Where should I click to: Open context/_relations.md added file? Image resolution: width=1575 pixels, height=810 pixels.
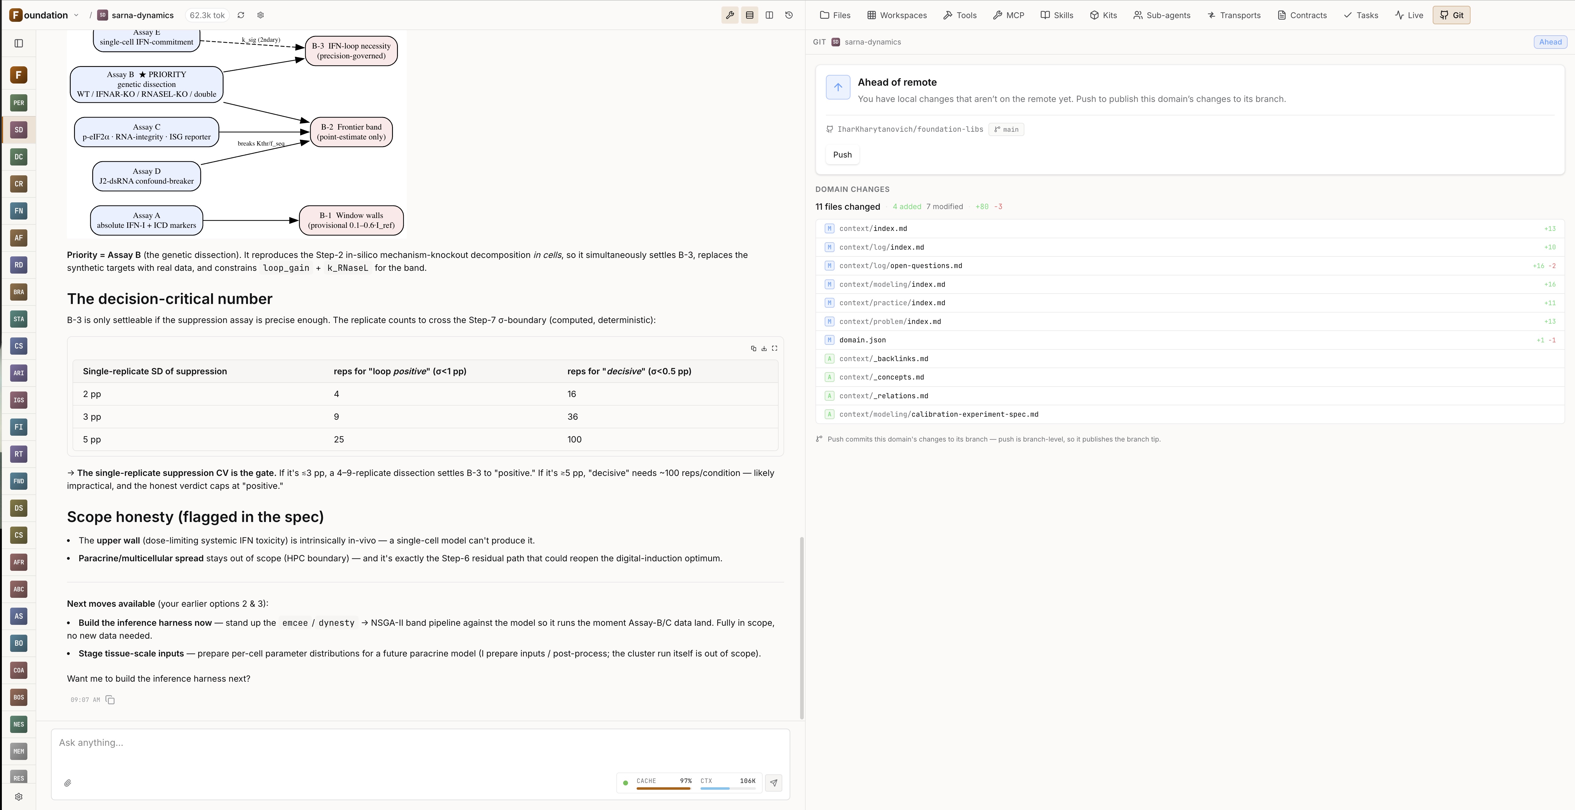tap(1190, 396)
